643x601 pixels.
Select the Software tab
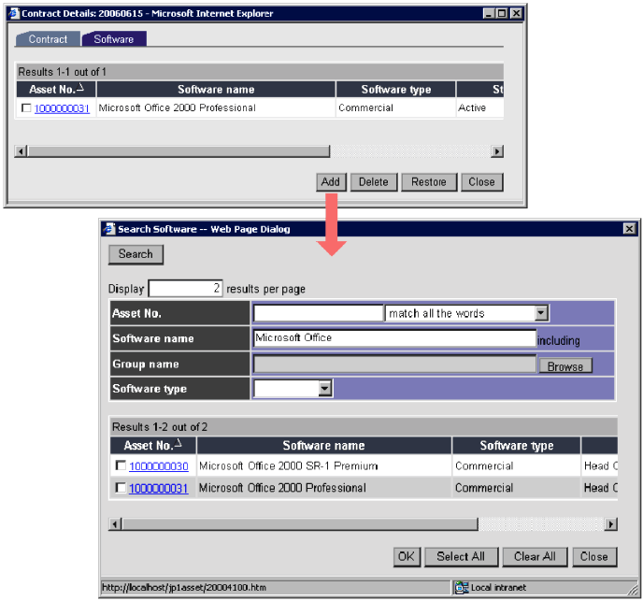[114, 39]
